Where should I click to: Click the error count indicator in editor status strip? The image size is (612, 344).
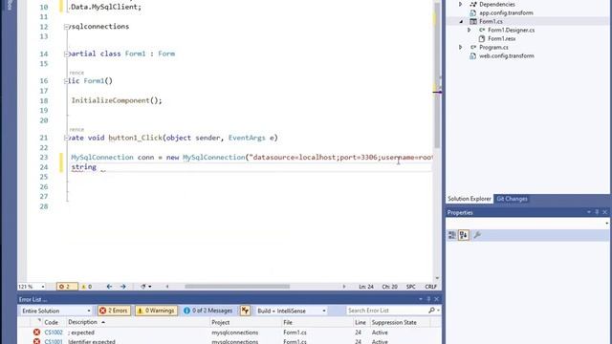click(x=67, y=287)
